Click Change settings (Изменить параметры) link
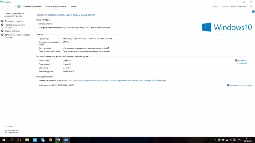The image size is (255, 143). [x=242, y=62]
